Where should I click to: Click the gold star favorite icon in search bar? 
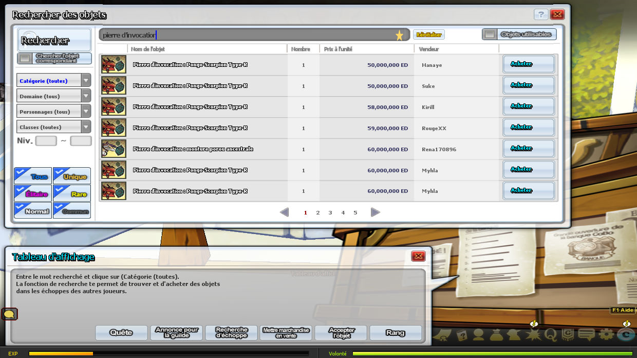[x=399, y=35]
